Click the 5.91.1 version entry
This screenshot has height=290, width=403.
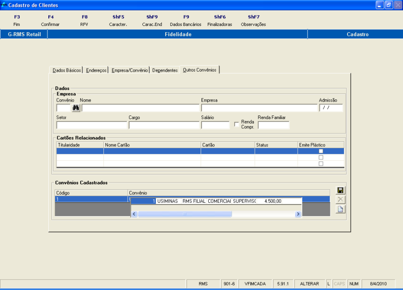point(283,284)
